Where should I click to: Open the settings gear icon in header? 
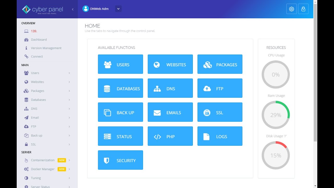pyautogui.click(x=291, y=9)
